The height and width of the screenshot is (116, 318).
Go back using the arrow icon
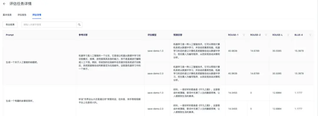4,4
